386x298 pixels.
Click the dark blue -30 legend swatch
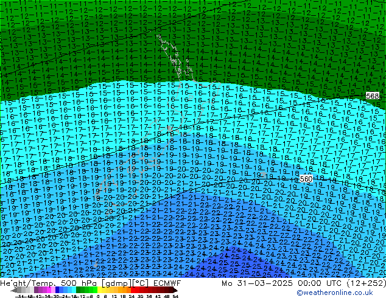(57, 290)
